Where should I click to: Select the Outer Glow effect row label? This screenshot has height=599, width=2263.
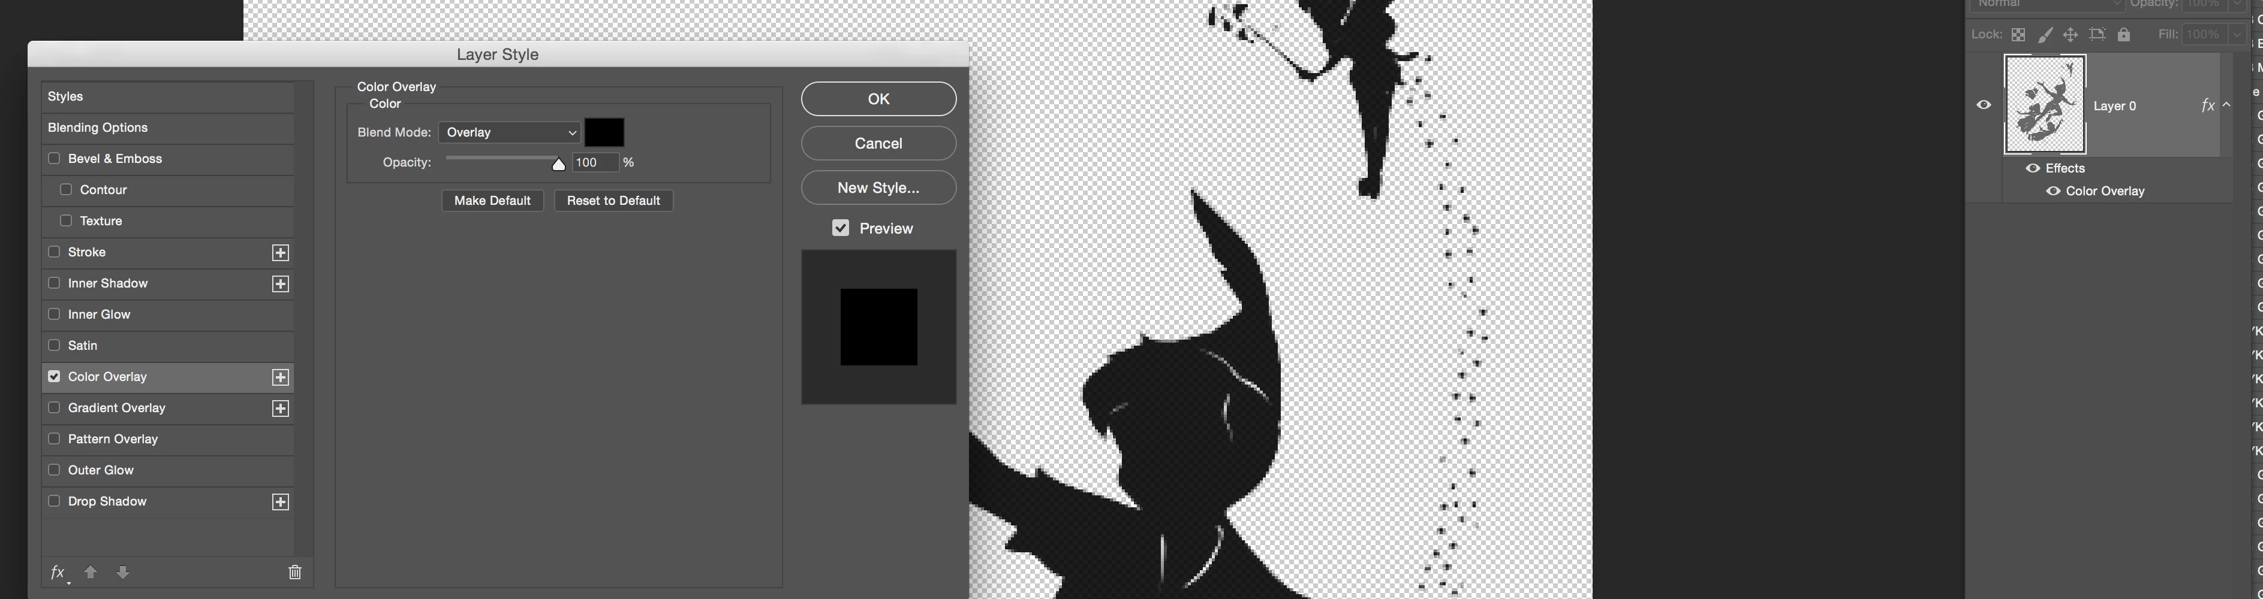click(x=101, y=470)
